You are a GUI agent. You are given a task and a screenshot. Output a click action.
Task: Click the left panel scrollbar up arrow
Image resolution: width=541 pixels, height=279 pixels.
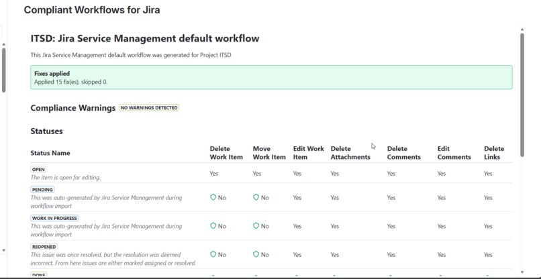3,44
